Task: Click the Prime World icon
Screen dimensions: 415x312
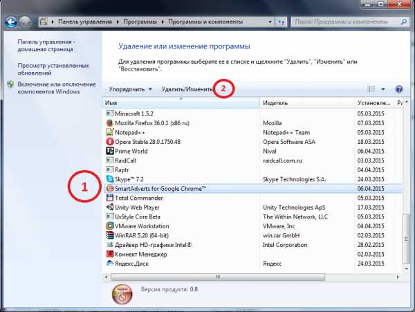Action: (109, 151)
